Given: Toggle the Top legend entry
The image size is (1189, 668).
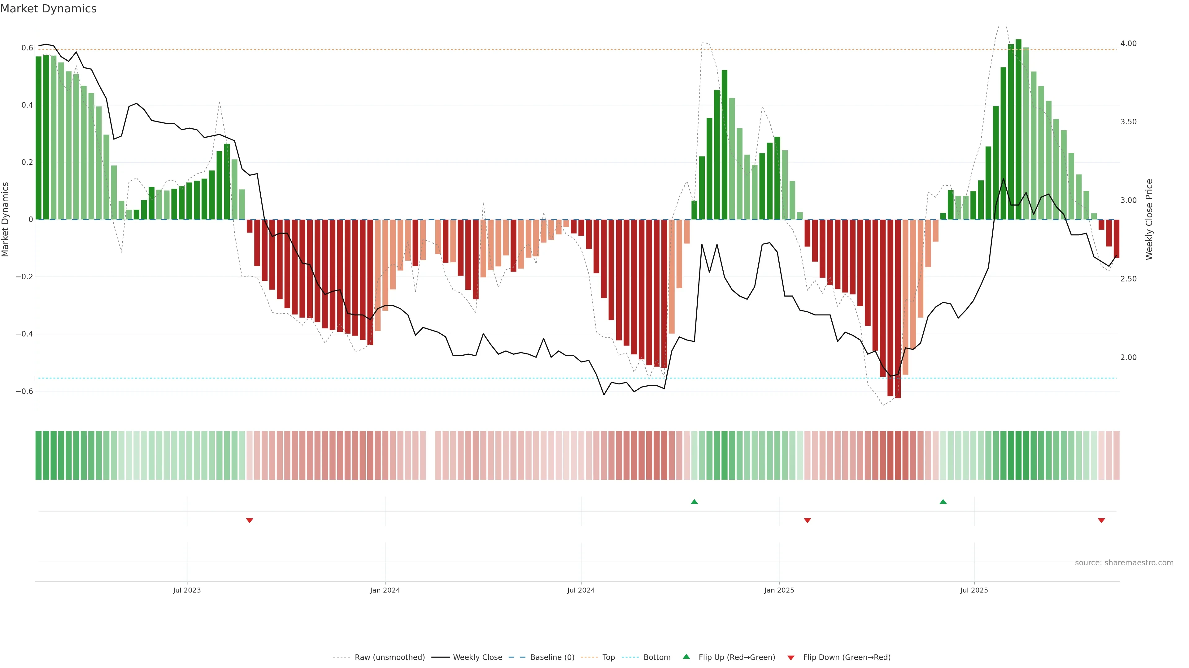Looking at the screenshot, I should pos(608,657).
